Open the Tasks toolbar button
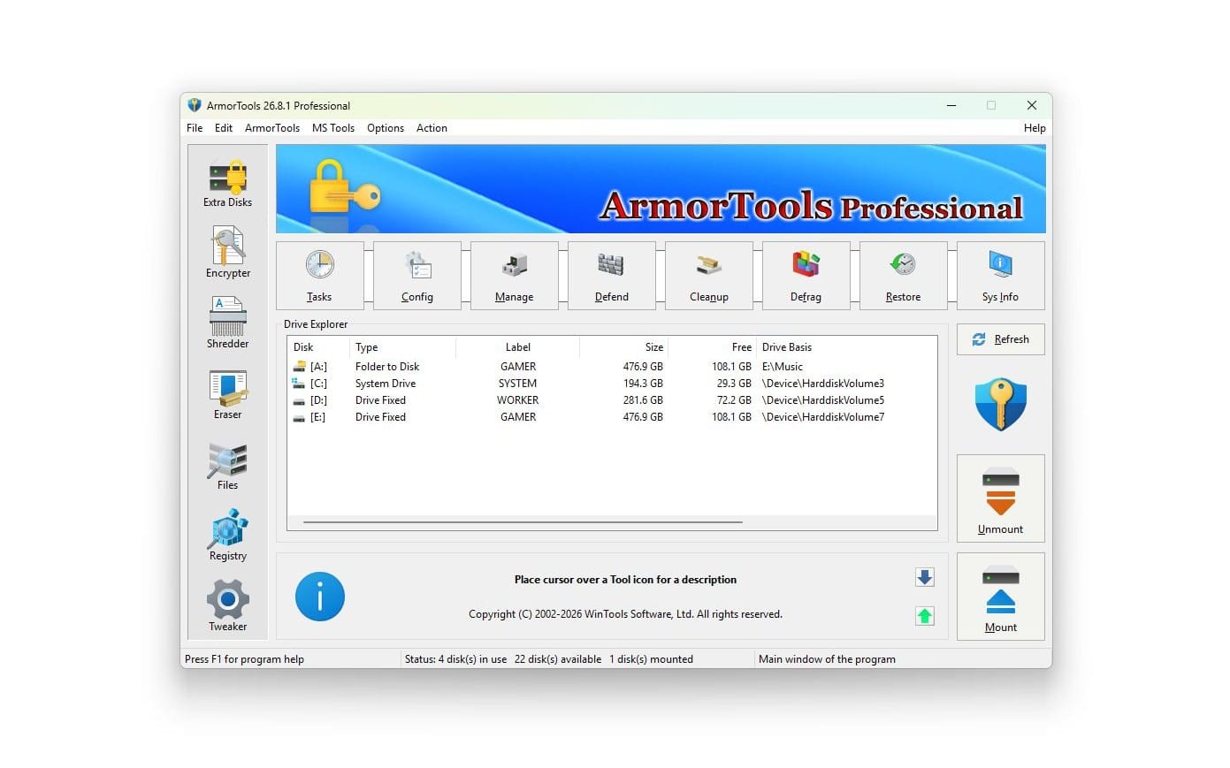Image resolution: width=1230 pixels, height=768 pixels. tap(320, 275)
